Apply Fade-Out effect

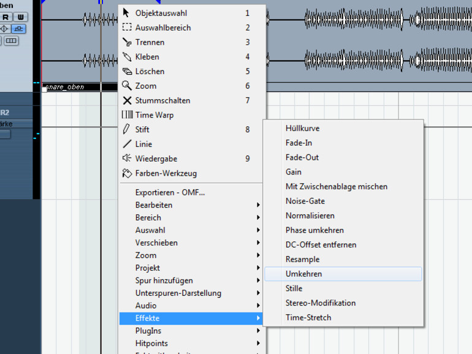[x=343, y=157]
